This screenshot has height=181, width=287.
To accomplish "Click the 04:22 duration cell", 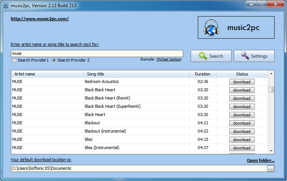I will pos(203,131).
